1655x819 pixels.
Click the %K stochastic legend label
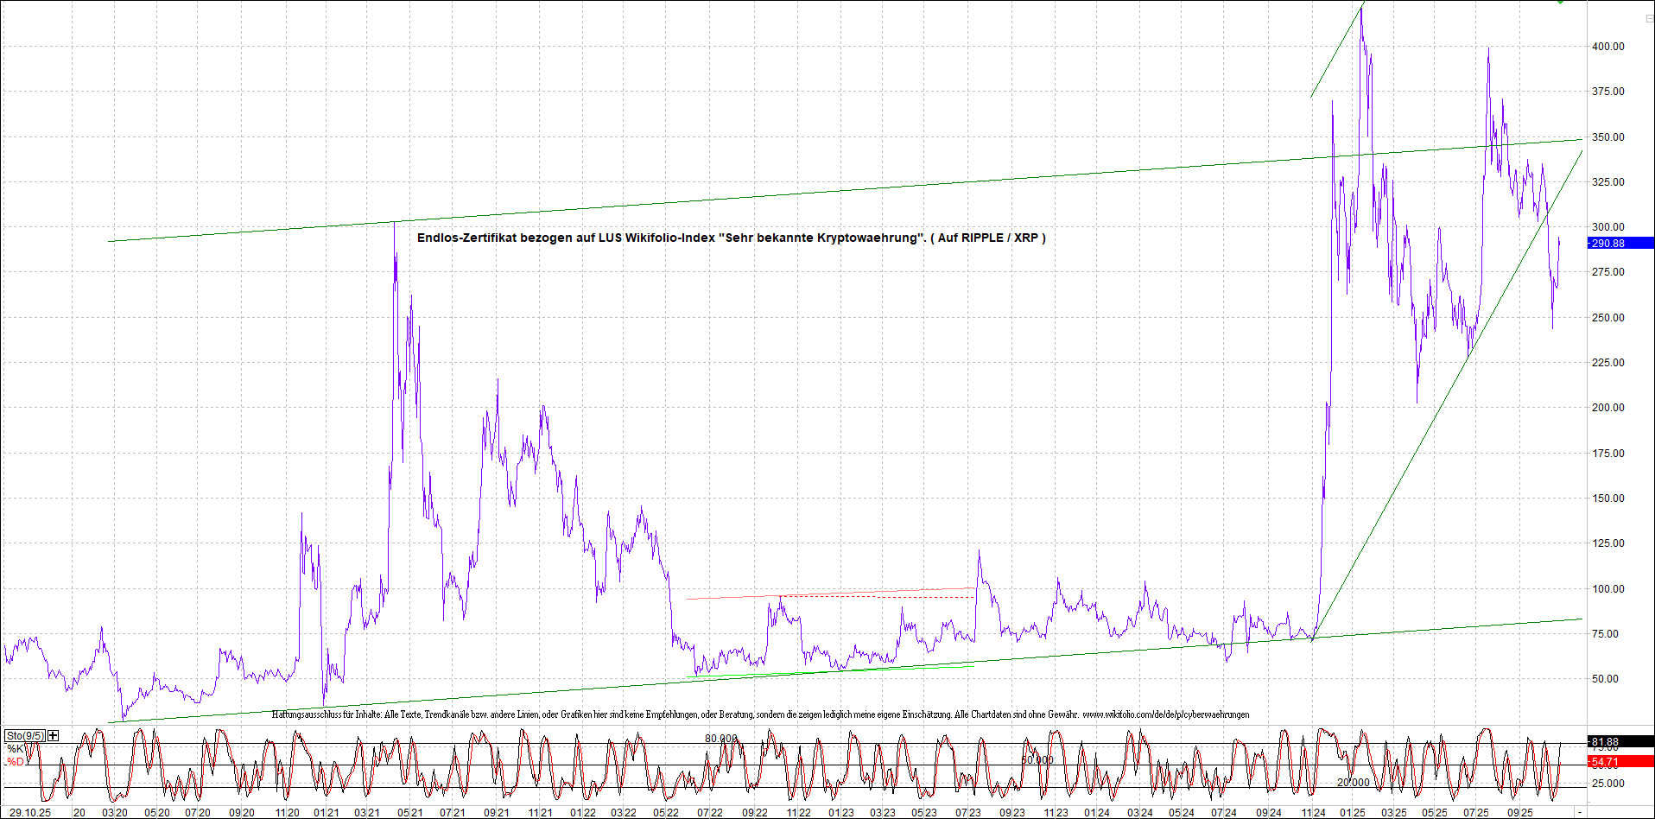[16, 749]
